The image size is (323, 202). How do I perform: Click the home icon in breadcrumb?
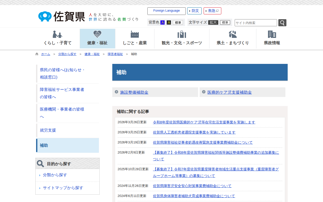click(x=37, y=54)
